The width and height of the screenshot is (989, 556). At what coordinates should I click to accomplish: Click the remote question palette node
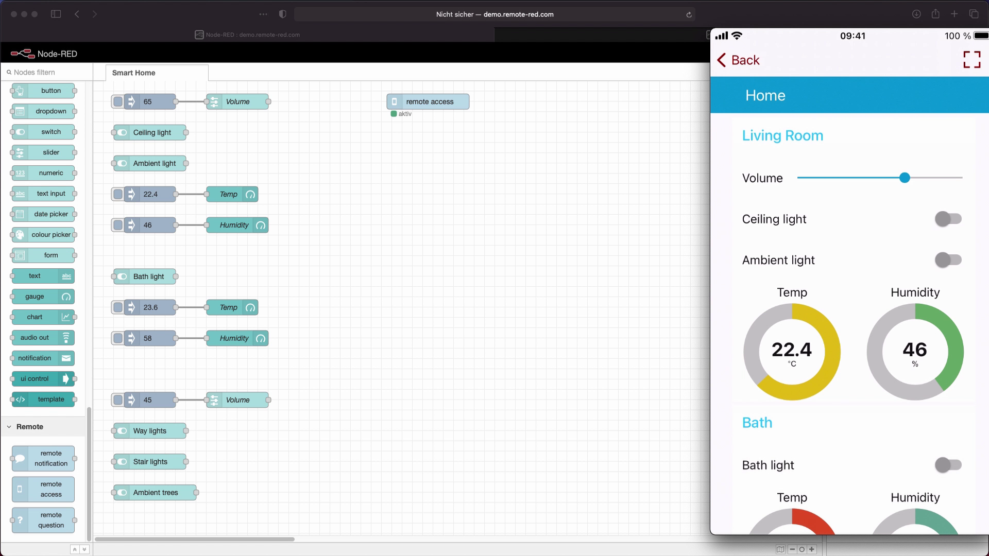pos(43,520)
